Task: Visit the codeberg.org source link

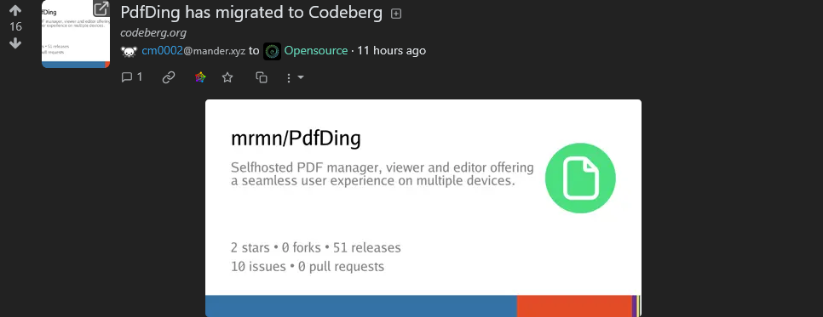Action: click(x=153, y=32)
